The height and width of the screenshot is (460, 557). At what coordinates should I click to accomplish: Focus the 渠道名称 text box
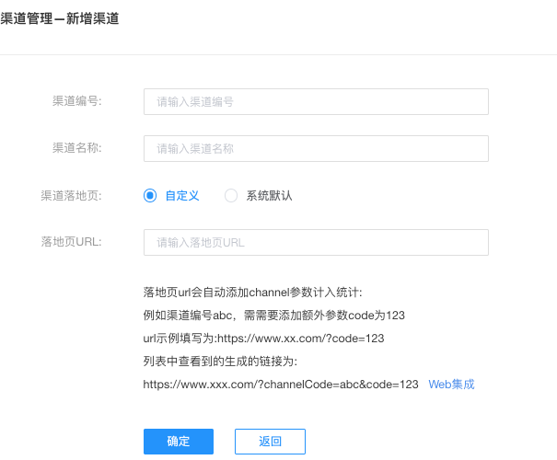tap(316, 148)
